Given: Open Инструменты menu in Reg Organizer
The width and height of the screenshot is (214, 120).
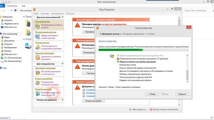Looking at the screenshot, I should click(x=58, y=14).
